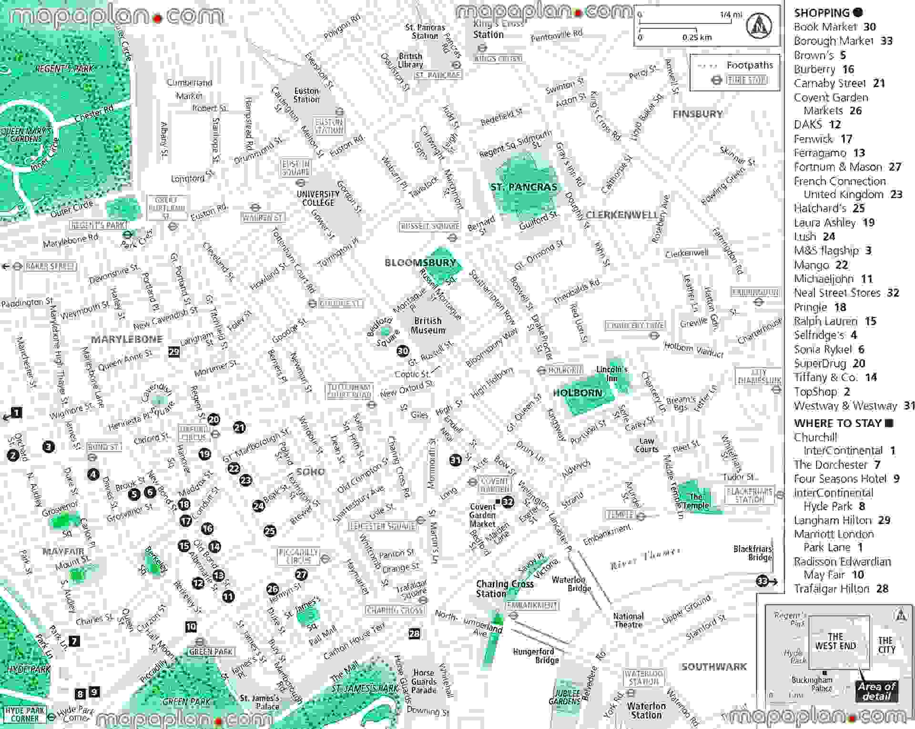The height and width of the screenshot is (729, 915).
Task: Click 'Selfridge's 4' legend entry
Action: pos(825,335)
